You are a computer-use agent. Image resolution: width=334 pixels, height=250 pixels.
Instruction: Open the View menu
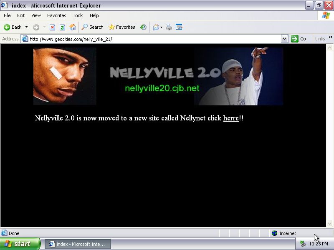click(x=36, y=15)
